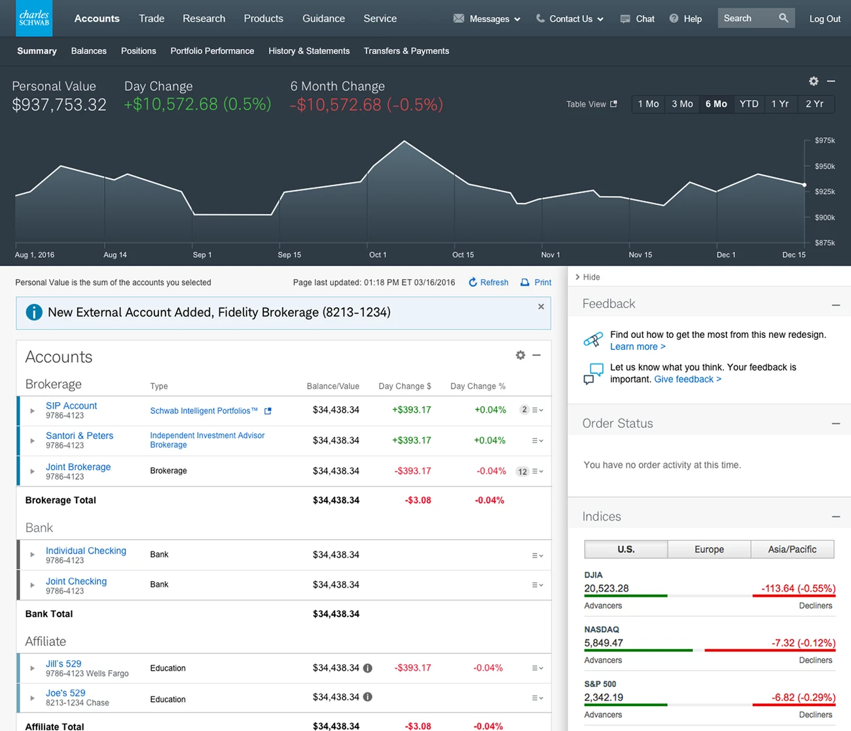This screenshot has width=851, height=731.
Task: Select the 1 Yr chart range
Action: [780, 104]
